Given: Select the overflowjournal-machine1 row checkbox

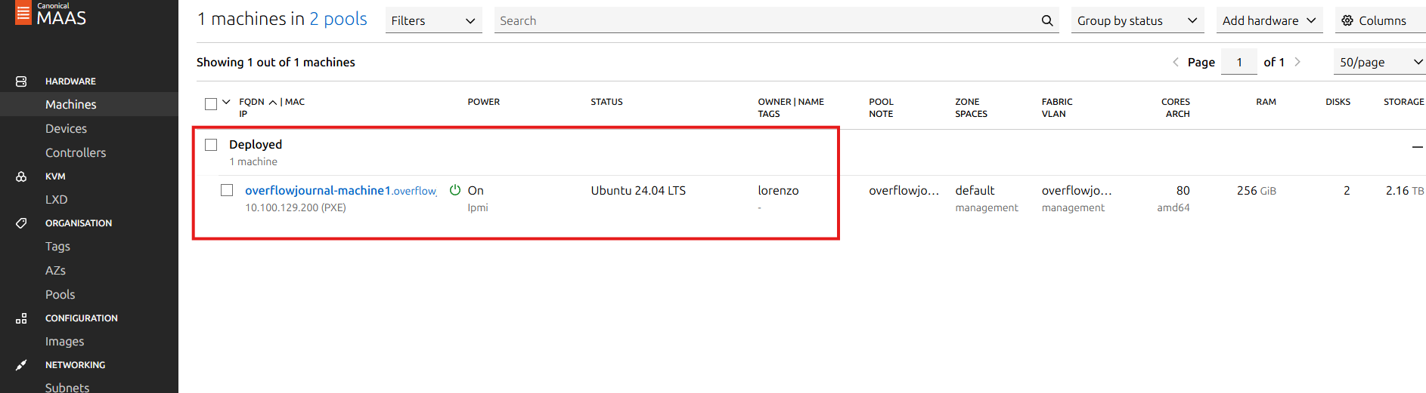Looking at the screenshot, I should click(227, 190).
